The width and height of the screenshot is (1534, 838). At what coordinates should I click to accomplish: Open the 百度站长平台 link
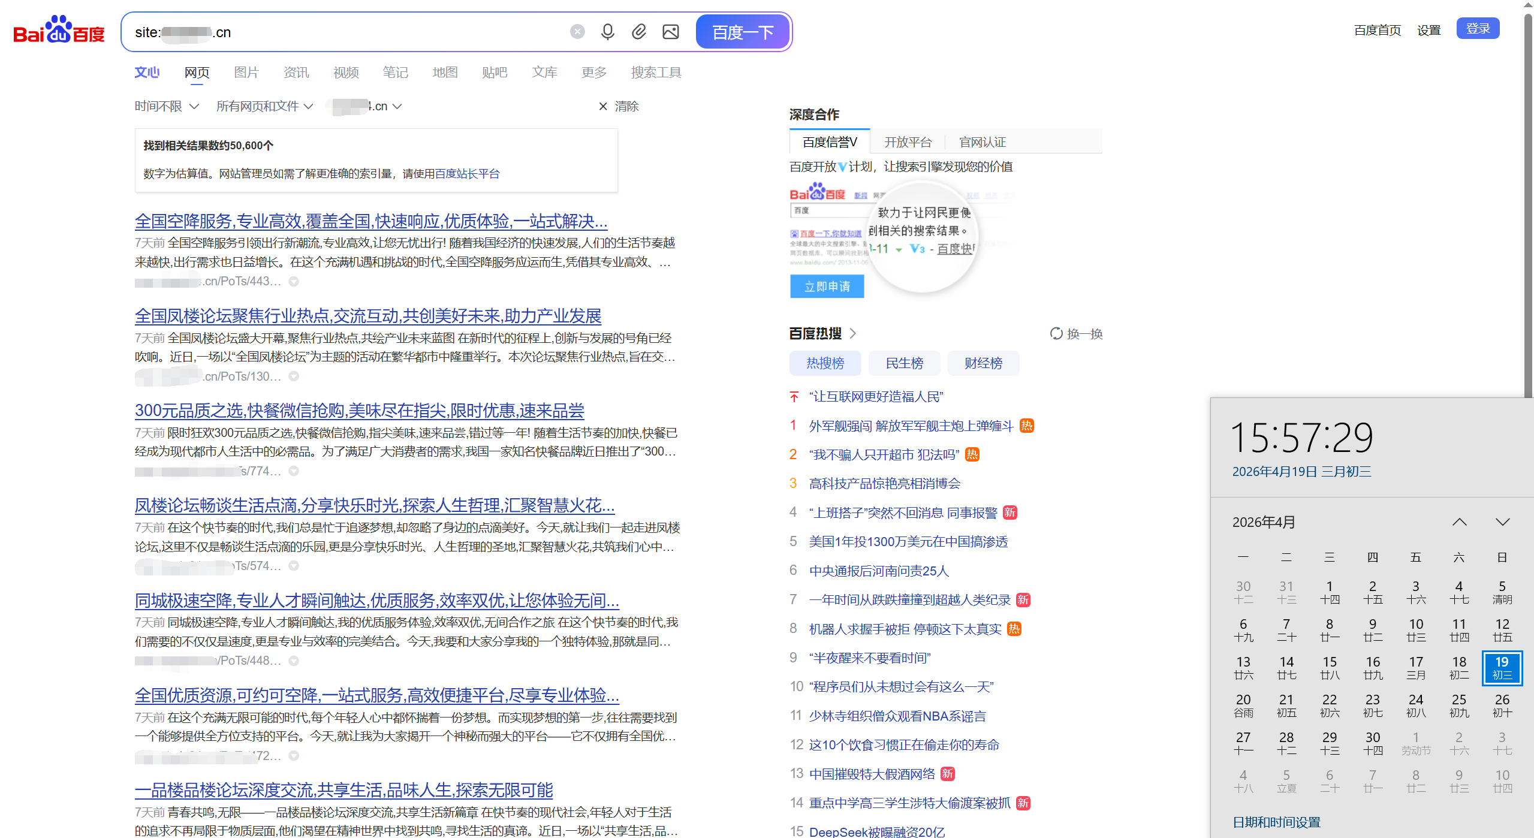tap(468, 174)
